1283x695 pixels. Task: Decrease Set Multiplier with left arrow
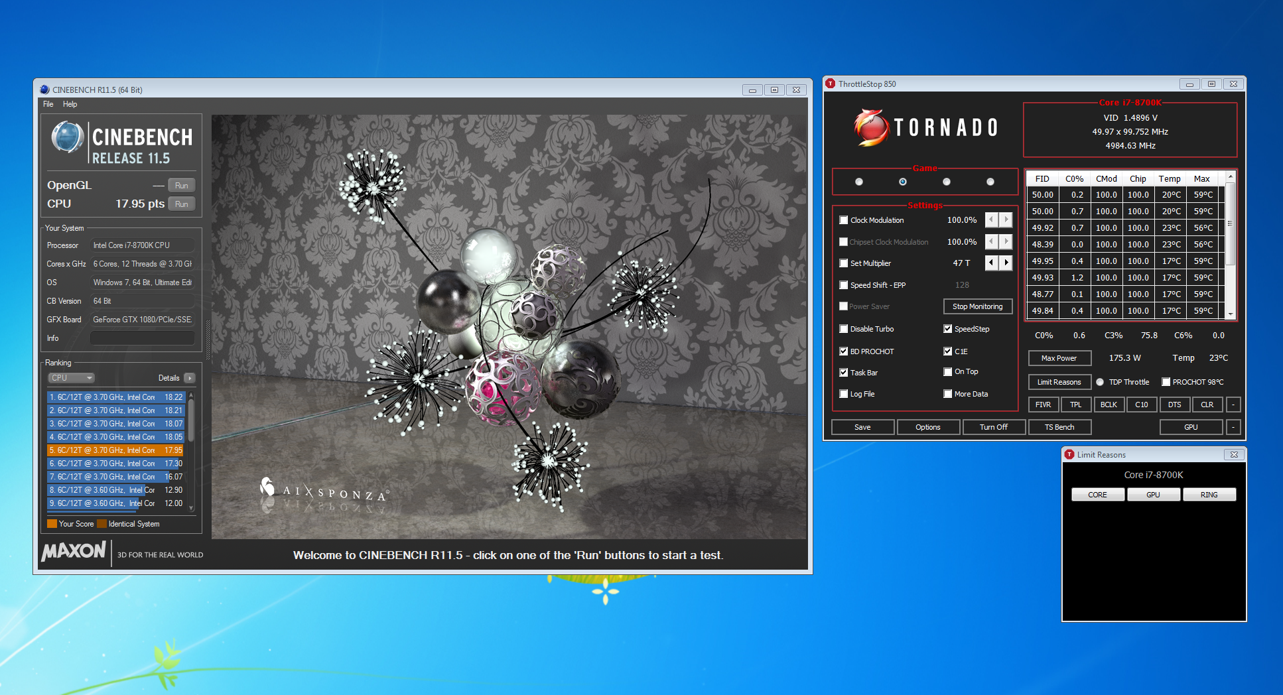pyautogui.click(x=991, y=263)
